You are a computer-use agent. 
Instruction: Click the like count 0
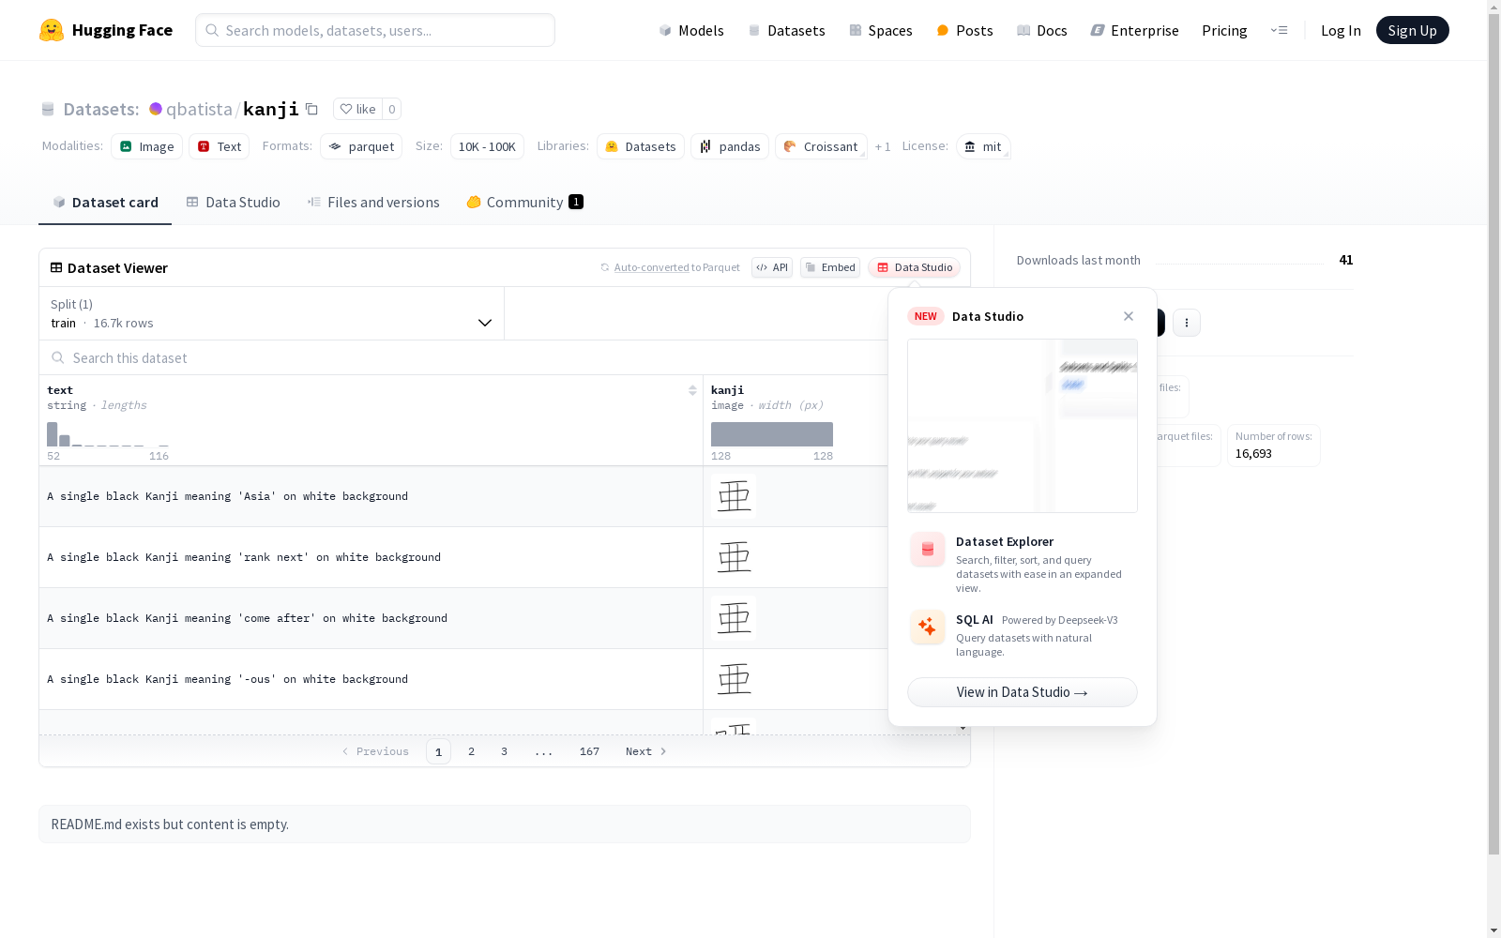[x=392, y=109]
